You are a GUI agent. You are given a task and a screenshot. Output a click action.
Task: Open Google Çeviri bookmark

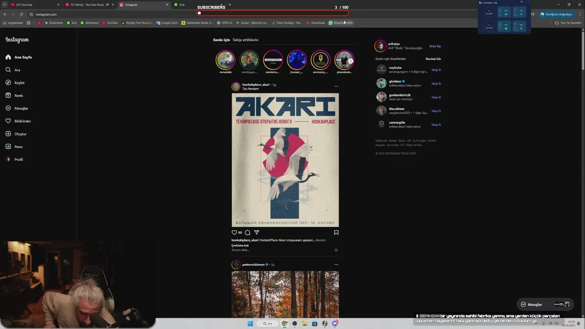coord(167,23)
